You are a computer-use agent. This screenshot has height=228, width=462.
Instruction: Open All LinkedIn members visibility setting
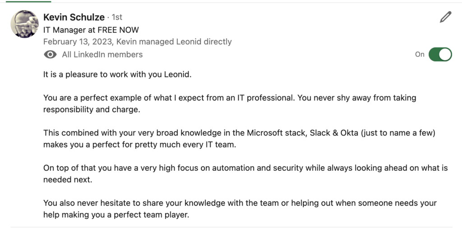102,55
